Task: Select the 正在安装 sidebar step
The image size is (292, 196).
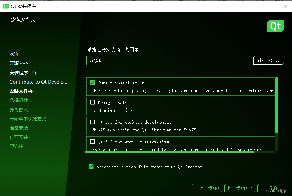Action: click(19, 137)
